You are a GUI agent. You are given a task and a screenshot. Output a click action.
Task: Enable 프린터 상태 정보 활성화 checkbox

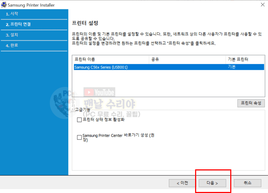tap(79, 120)
